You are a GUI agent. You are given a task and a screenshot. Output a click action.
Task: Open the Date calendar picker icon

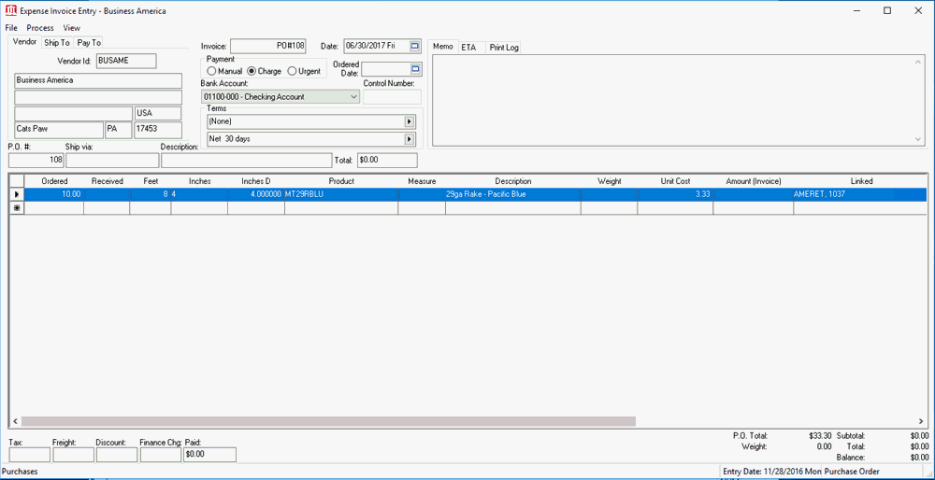tap(415, 46)
